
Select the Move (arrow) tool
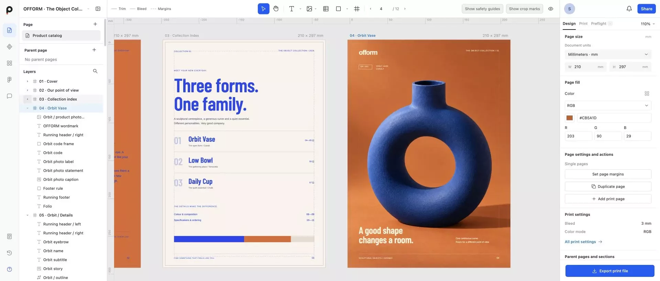tap(263, 9)
